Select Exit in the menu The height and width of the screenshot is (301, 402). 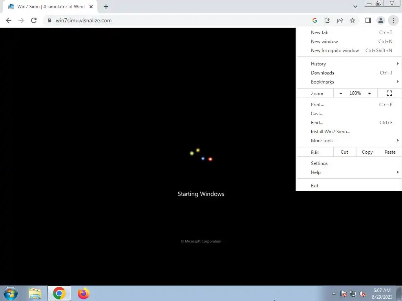[x=349, y=185]
